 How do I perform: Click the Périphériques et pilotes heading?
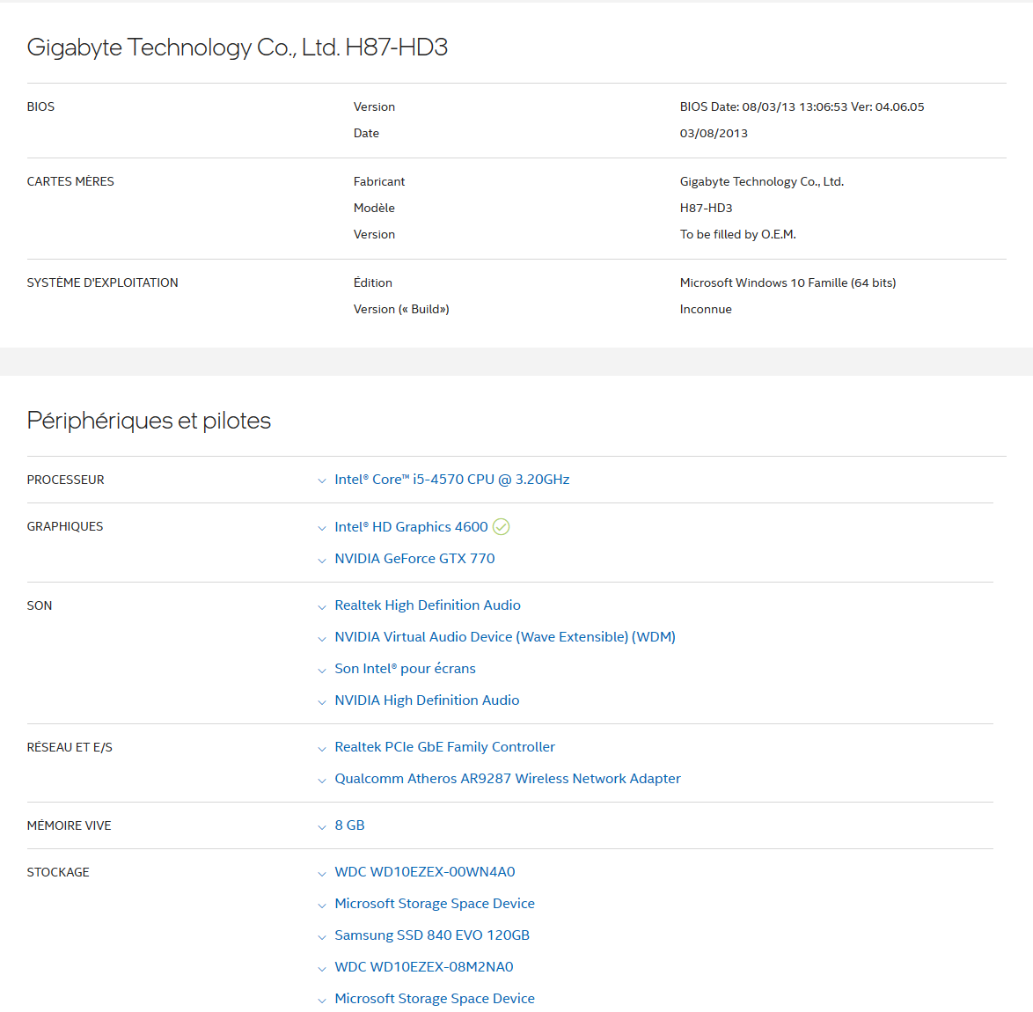pyautogui.click(x=149, y=421)
